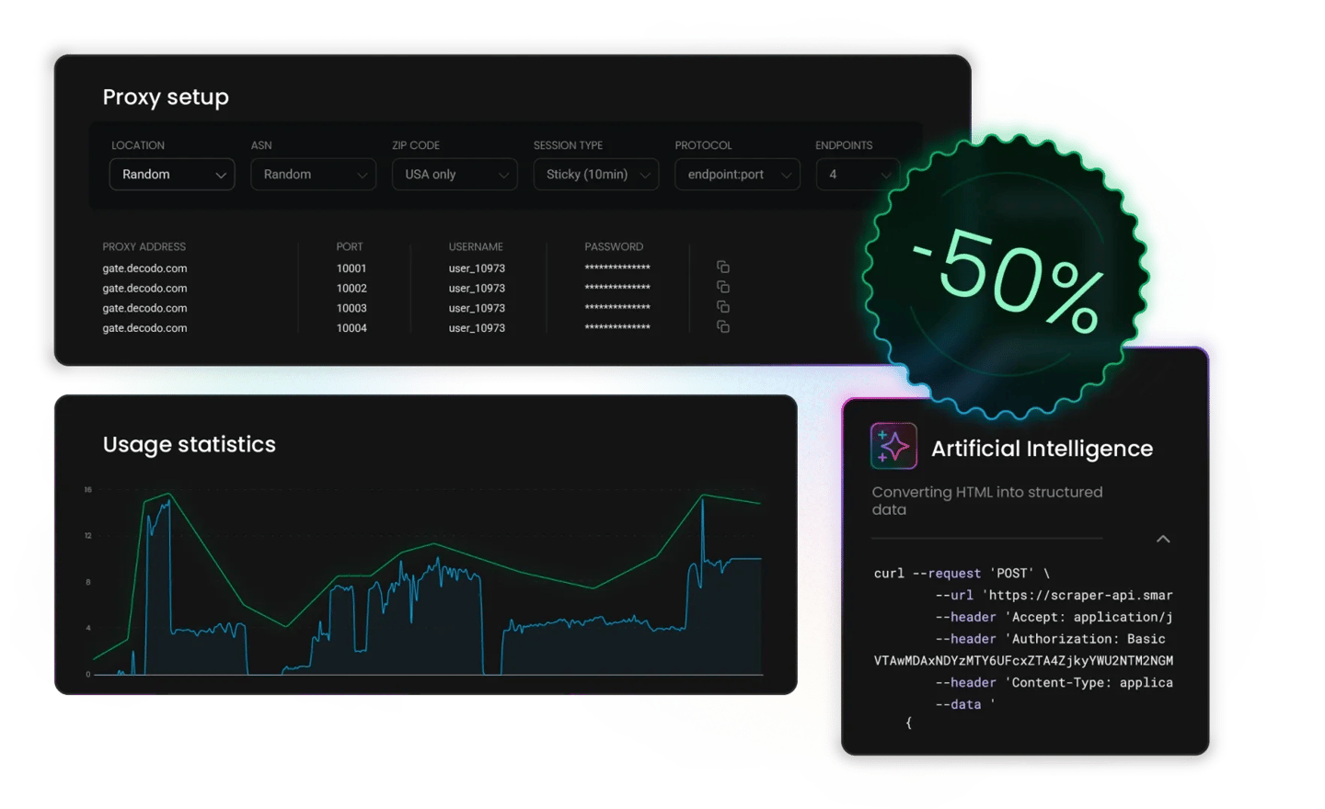1325x809 pixels.
Task: Click the right-side peak on the usage chart
Action: (703, 497)
